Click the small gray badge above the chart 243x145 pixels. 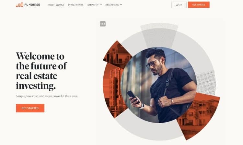point(103,24)
